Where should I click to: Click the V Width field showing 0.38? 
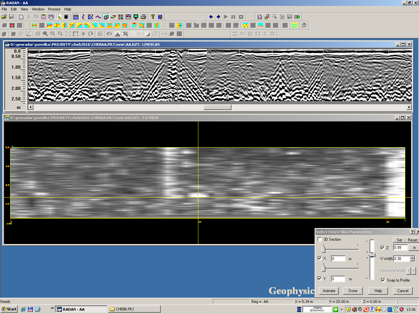pyautogui.click(x=401, y=259)
